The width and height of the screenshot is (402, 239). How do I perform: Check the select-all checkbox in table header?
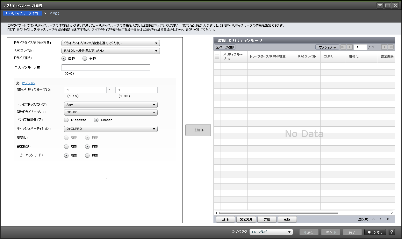[217, 56]
